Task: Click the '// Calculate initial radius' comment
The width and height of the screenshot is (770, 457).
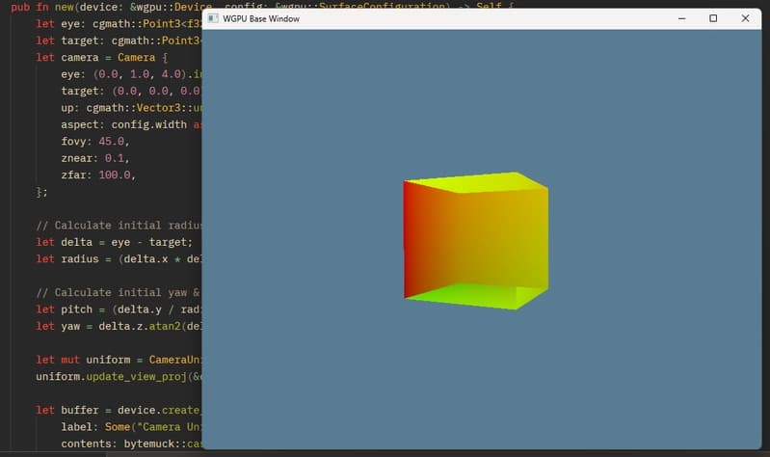Action: 119,226
